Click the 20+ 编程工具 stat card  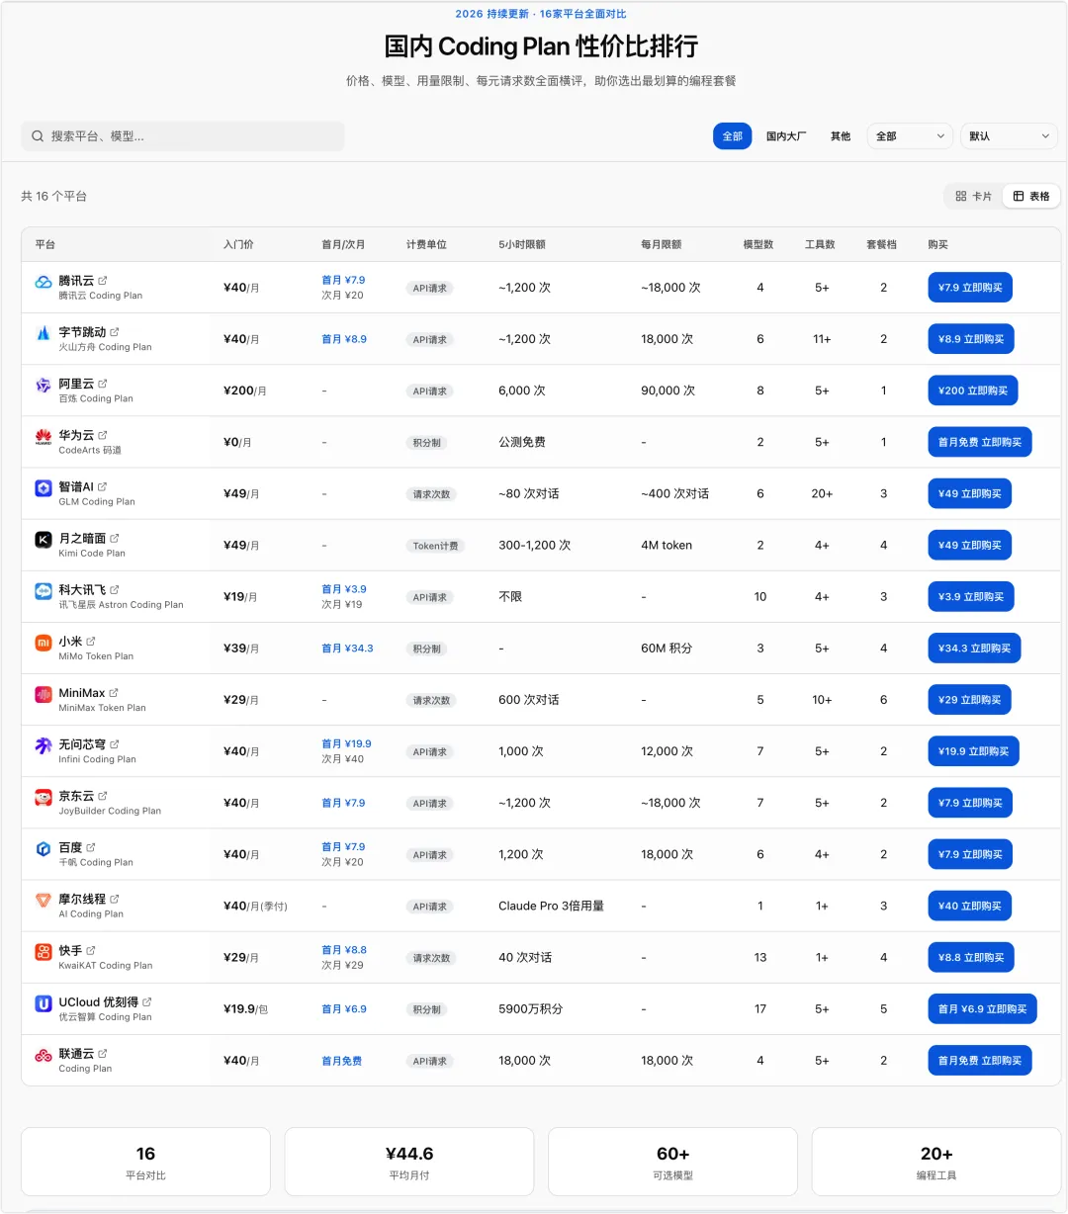pyautogui.click(x=936, y=1163)
